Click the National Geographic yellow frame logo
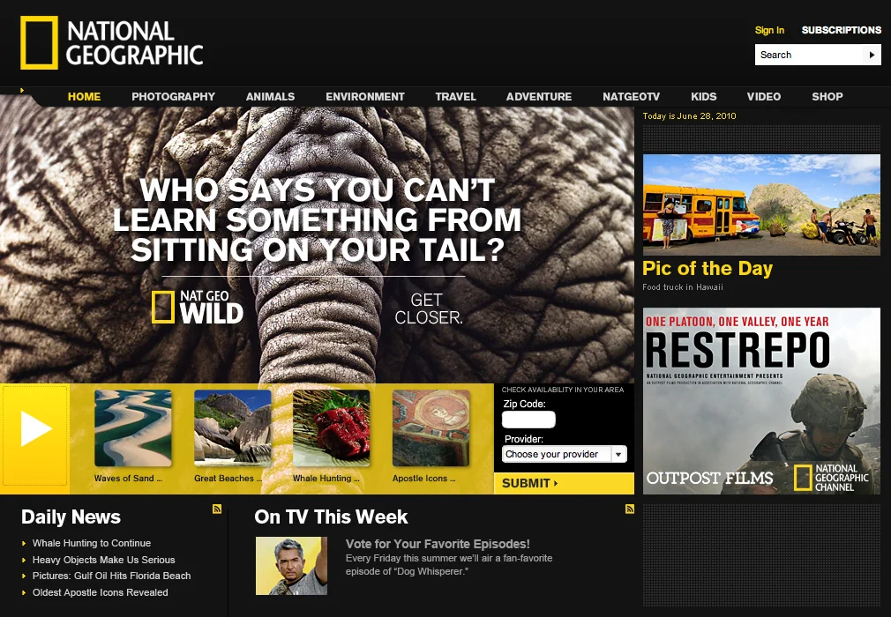This screenshot has width=891, height=617. coord(39,42)
